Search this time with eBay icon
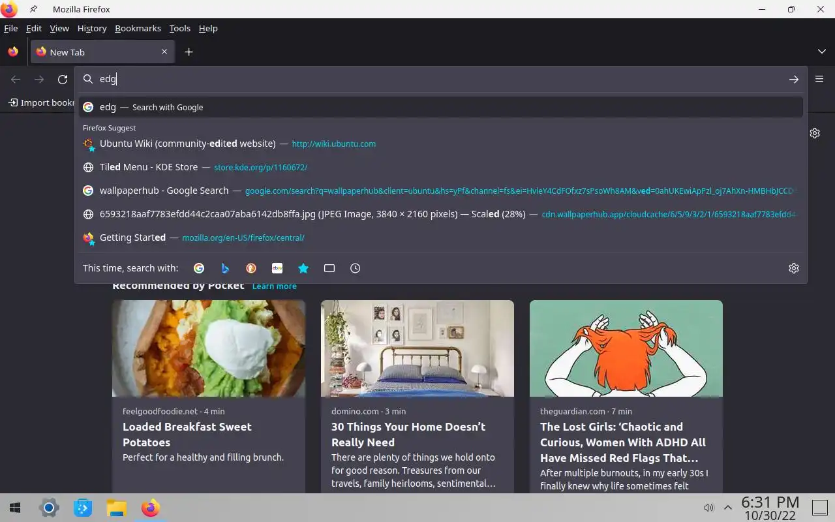Screen dimensions: 835x522 277,268
